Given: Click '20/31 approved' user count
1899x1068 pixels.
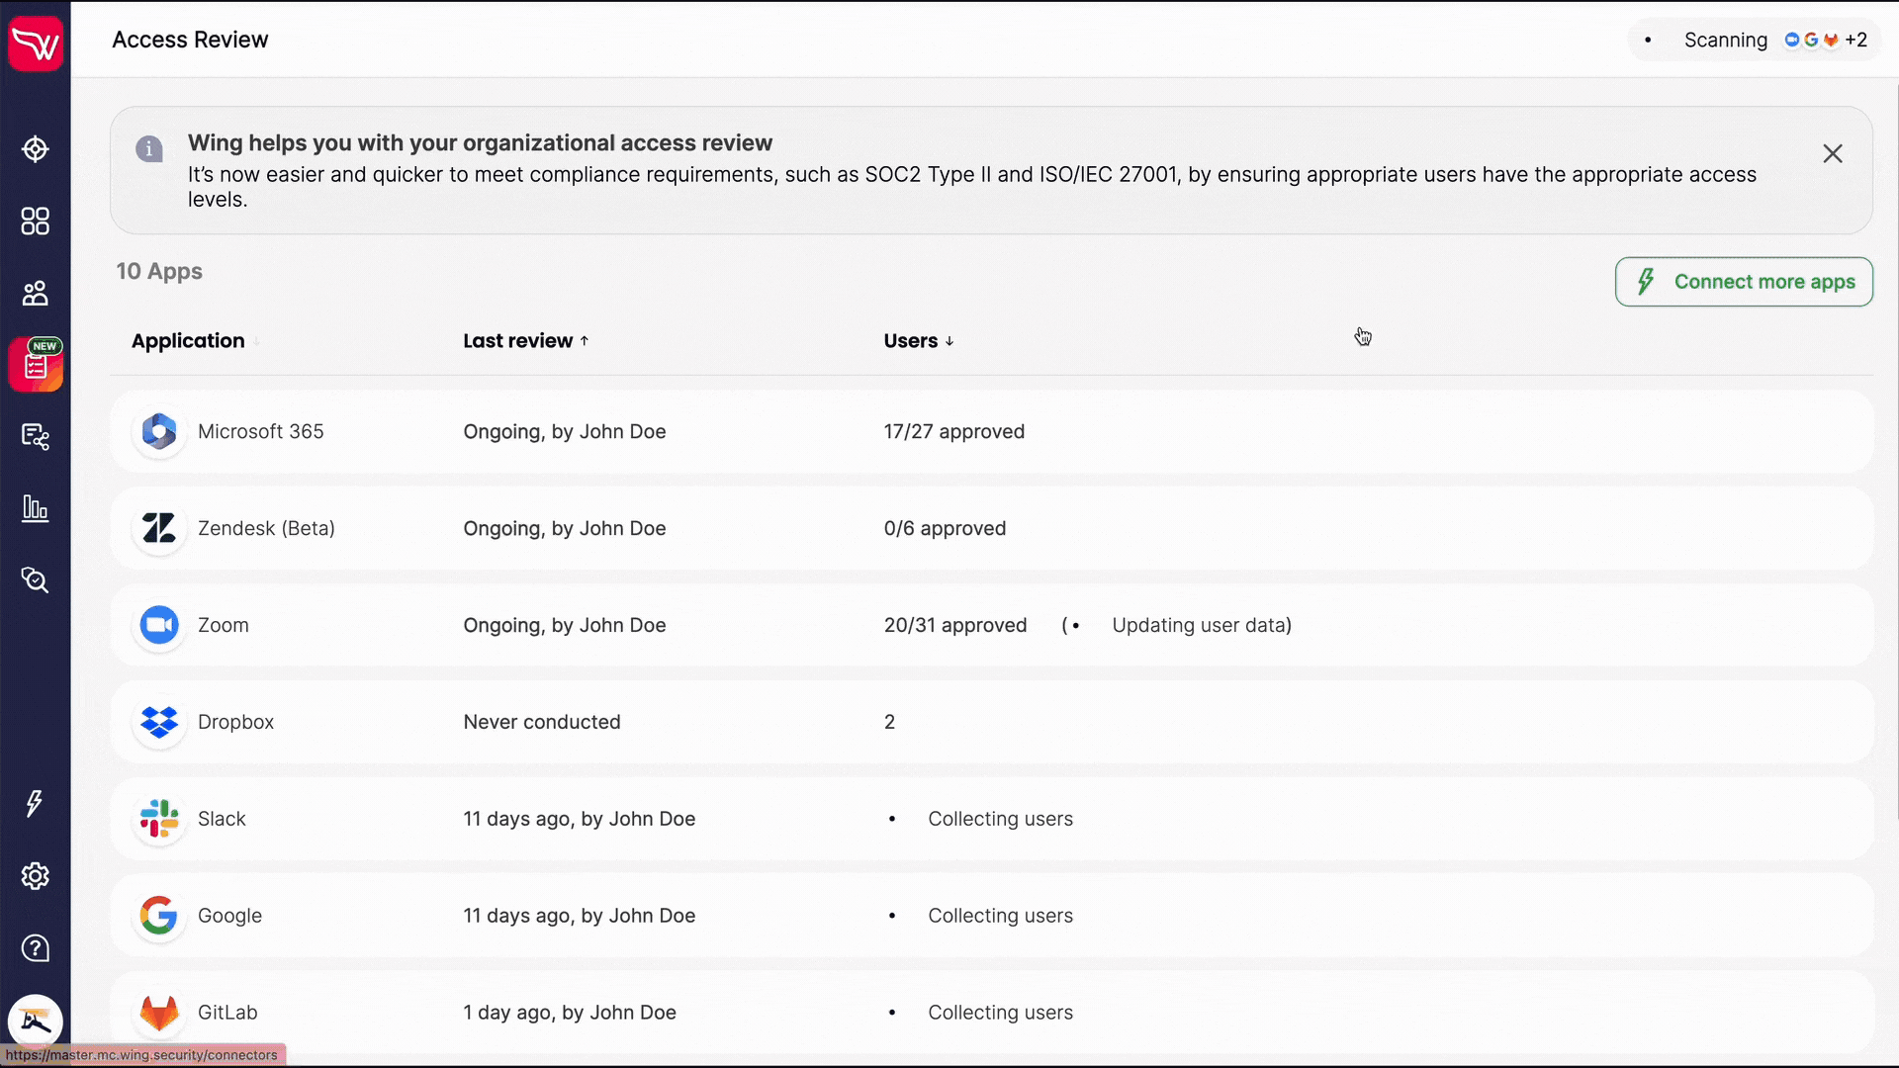Looking at the screenshot, I should 955,626.
